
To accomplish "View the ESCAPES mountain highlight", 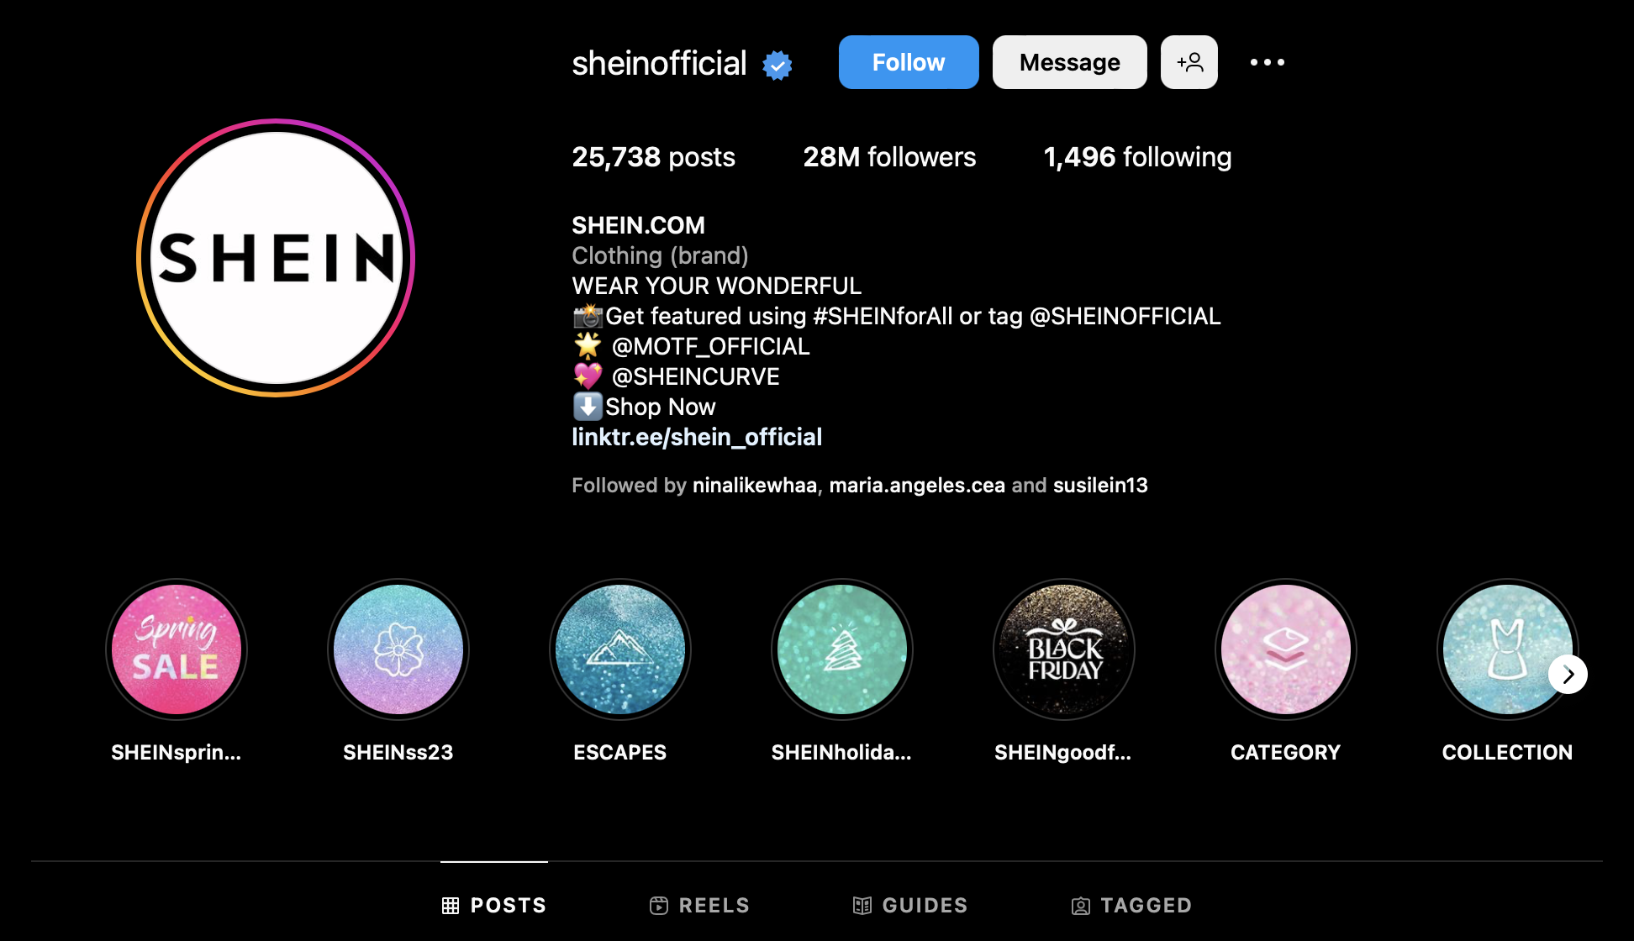I will pos(620,649).
